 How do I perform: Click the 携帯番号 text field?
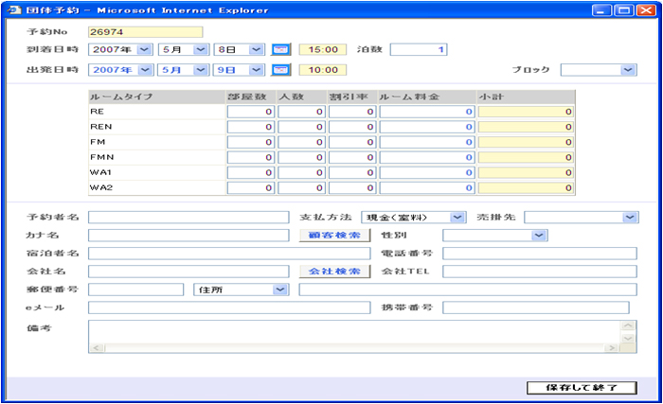coord(536,307)
